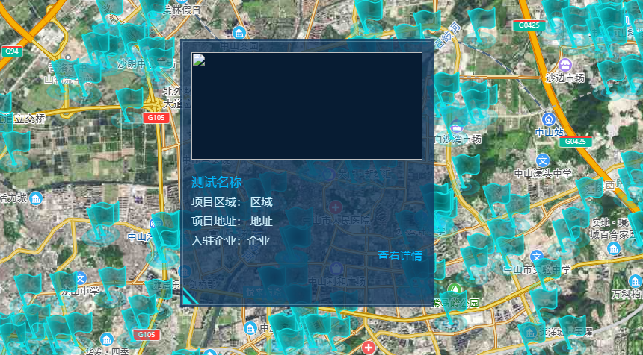The image size is (643, 355).
Task: Click the flag marker left of top G0425 shield
Action: (480, 25)
